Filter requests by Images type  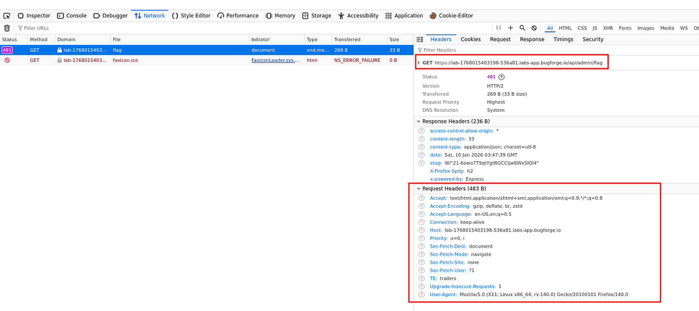coord(646,28)
